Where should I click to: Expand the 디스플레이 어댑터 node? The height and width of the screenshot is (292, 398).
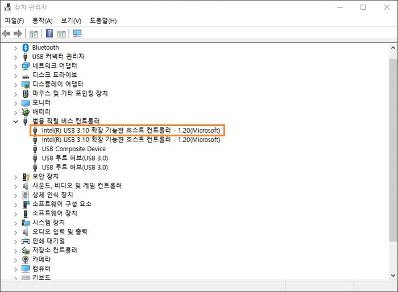pyautogui.click(x=15, y=85)
